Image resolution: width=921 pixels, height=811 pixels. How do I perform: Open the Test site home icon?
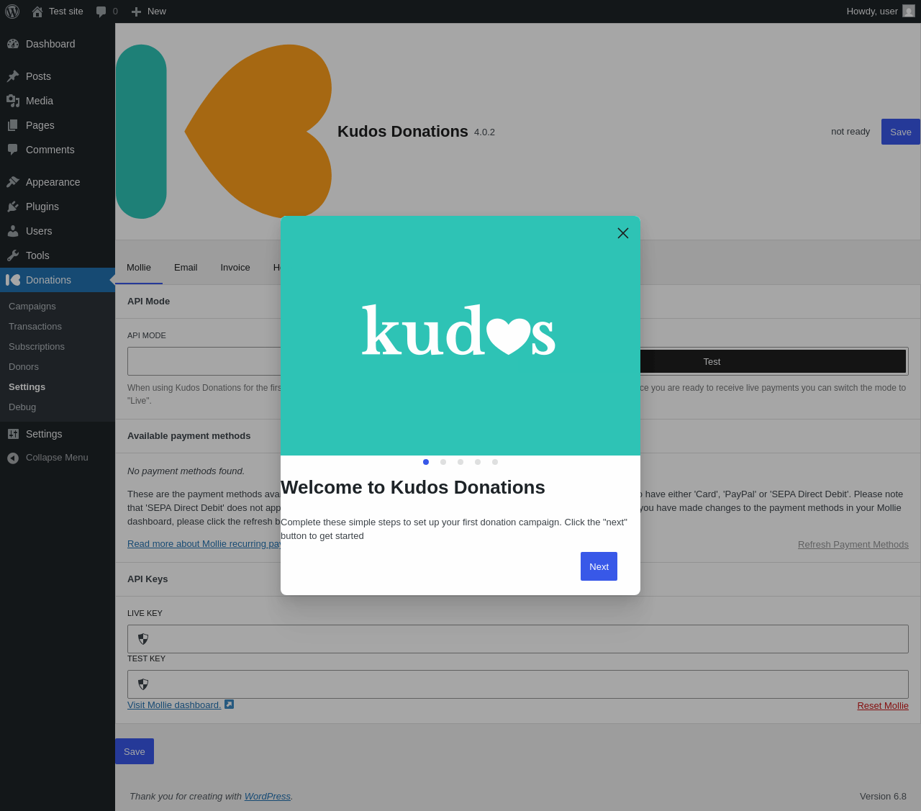click(x=37, y=12)
